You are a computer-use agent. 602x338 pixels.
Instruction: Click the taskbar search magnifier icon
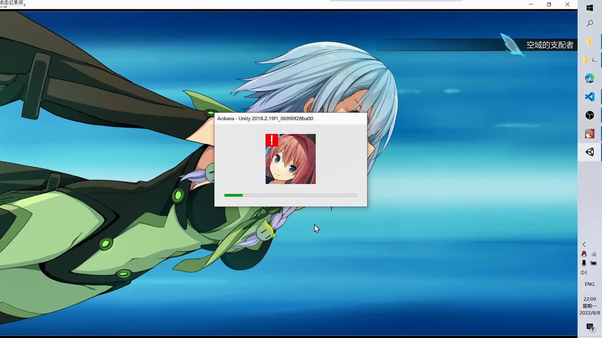point(590,23)
